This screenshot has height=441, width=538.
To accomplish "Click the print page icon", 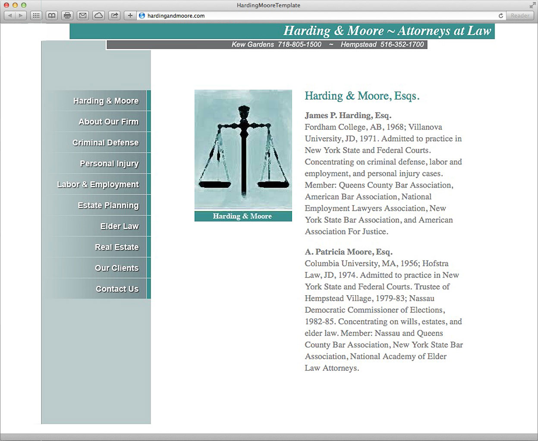I will click(67, 16).
